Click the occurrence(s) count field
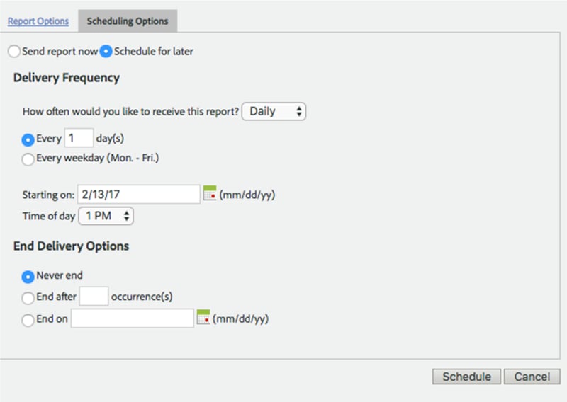The image size is (567, 402). [94, 296]
